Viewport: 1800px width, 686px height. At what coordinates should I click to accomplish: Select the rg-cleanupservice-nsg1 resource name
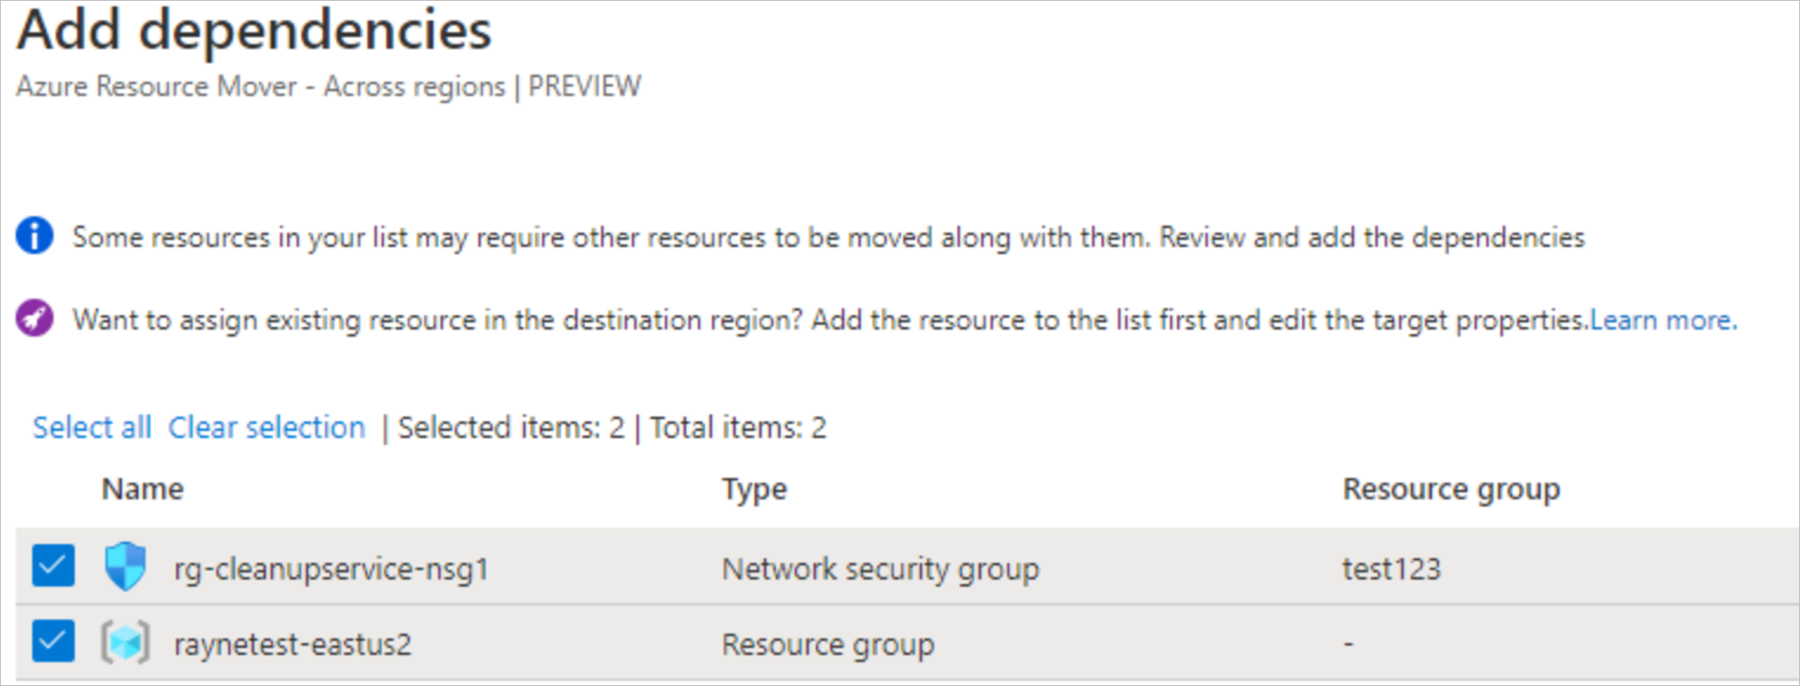331,568
